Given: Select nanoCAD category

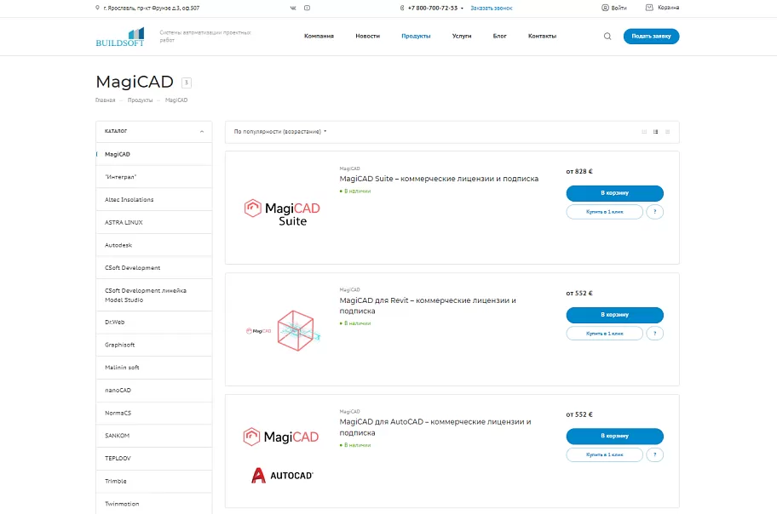Looking at the screenshot, I should click(153, 391).
